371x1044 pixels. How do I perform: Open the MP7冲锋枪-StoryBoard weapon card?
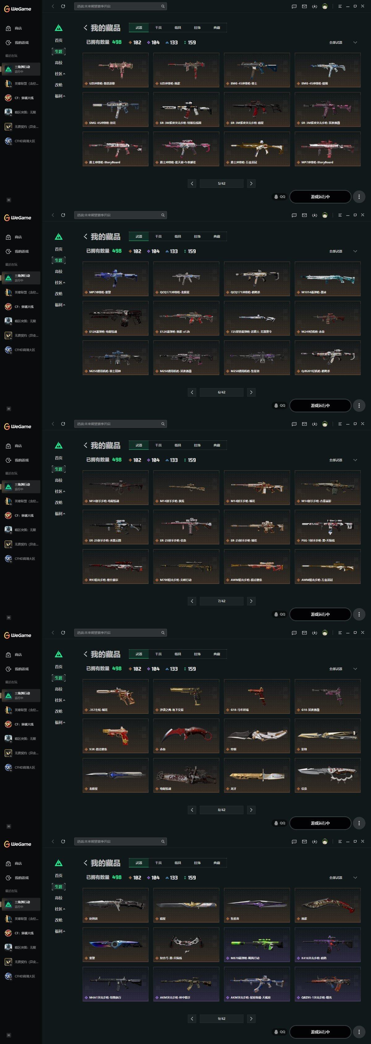pyautogui.click(x=328, y=149)
